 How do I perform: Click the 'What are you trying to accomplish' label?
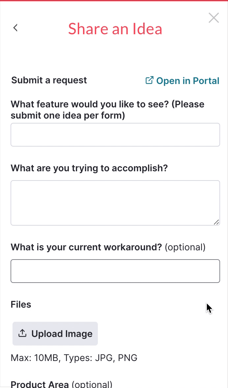click(89, 168)
